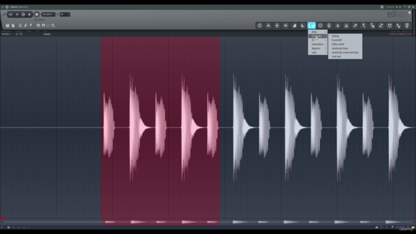
Task: Open the ON INPUT record mode dropdown
Action: click(x=48, y=14)
